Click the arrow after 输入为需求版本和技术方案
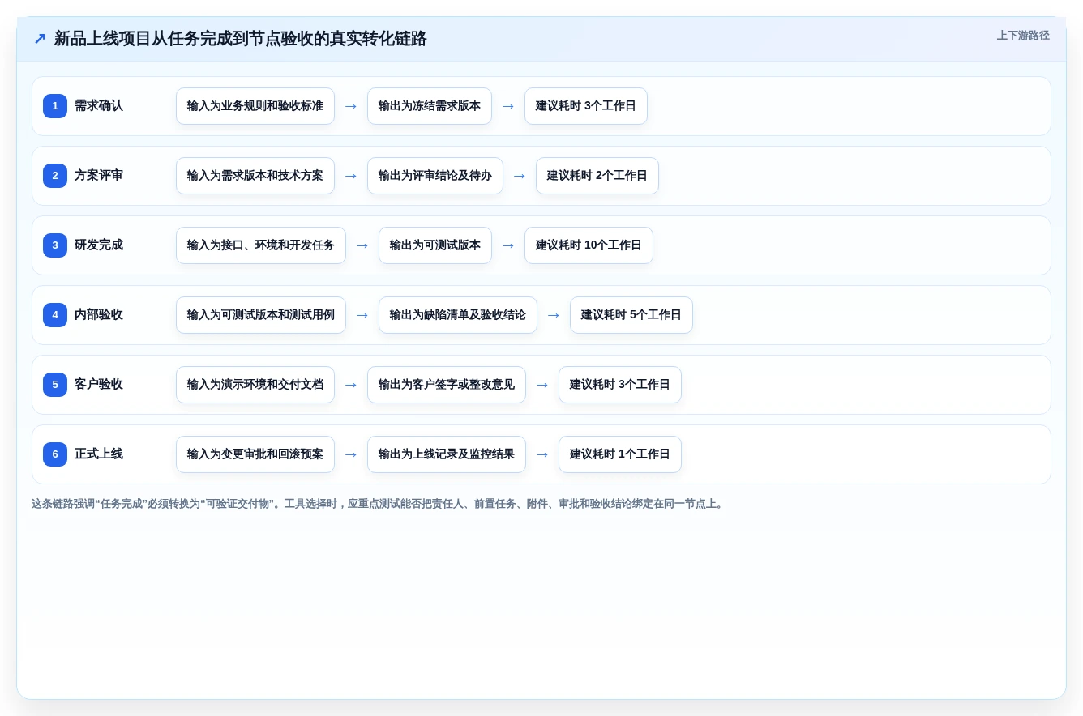 click(x=351, y=176)
